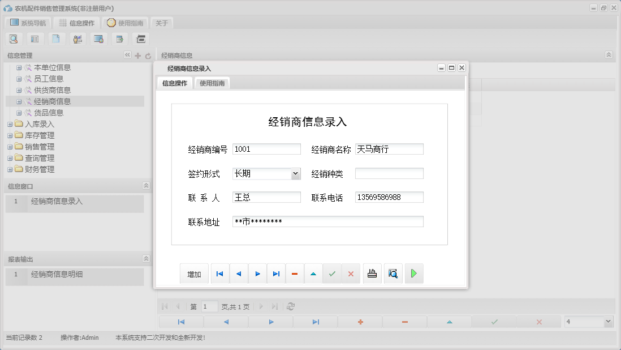Click the print icon in the dialog toolbar
The image size is (621, 350).
point(372,273)
